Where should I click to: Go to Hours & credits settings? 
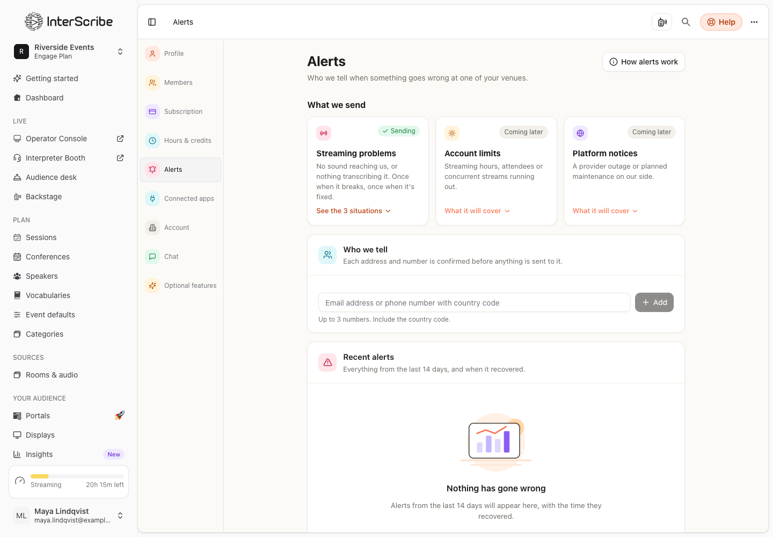(x=180, y=141)
